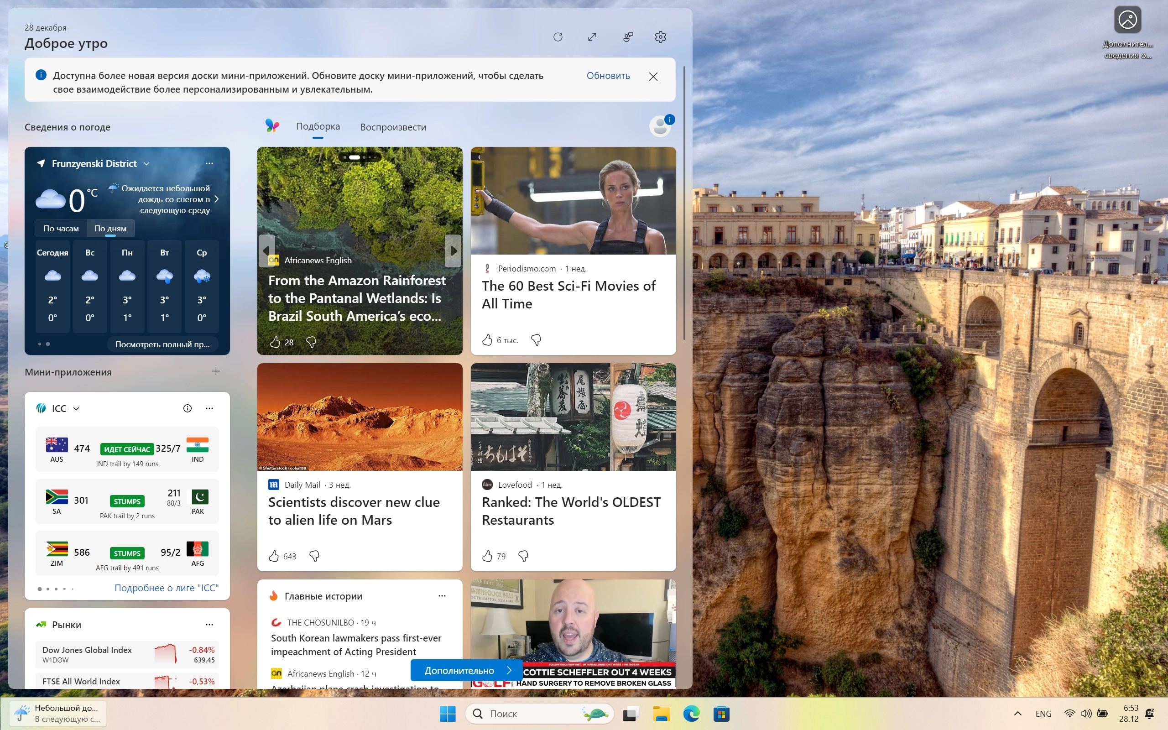The width and height of the screenshot is (1168, 730).
Task: Click the info icon on the ICC widget
Action: 187,408
